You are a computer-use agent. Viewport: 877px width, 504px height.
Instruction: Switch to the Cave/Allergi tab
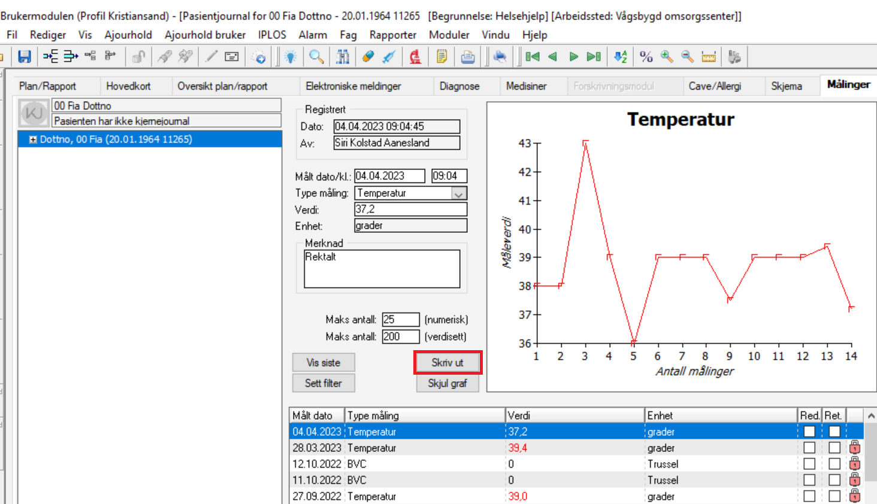(x=715, y=86)
